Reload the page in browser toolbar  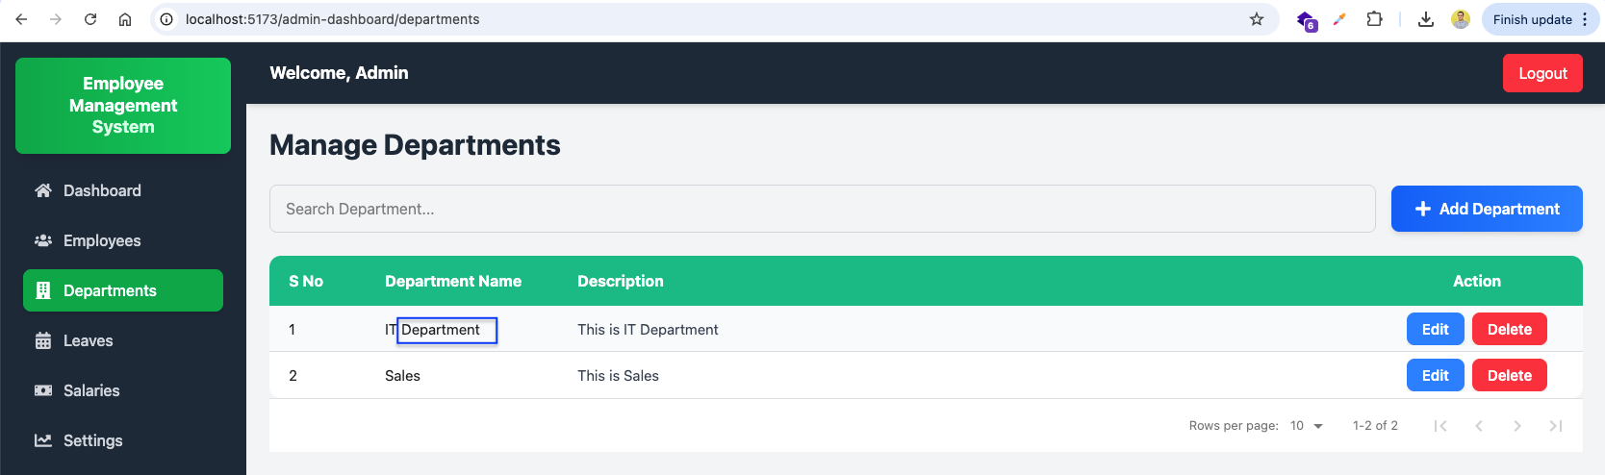point(90,19)
